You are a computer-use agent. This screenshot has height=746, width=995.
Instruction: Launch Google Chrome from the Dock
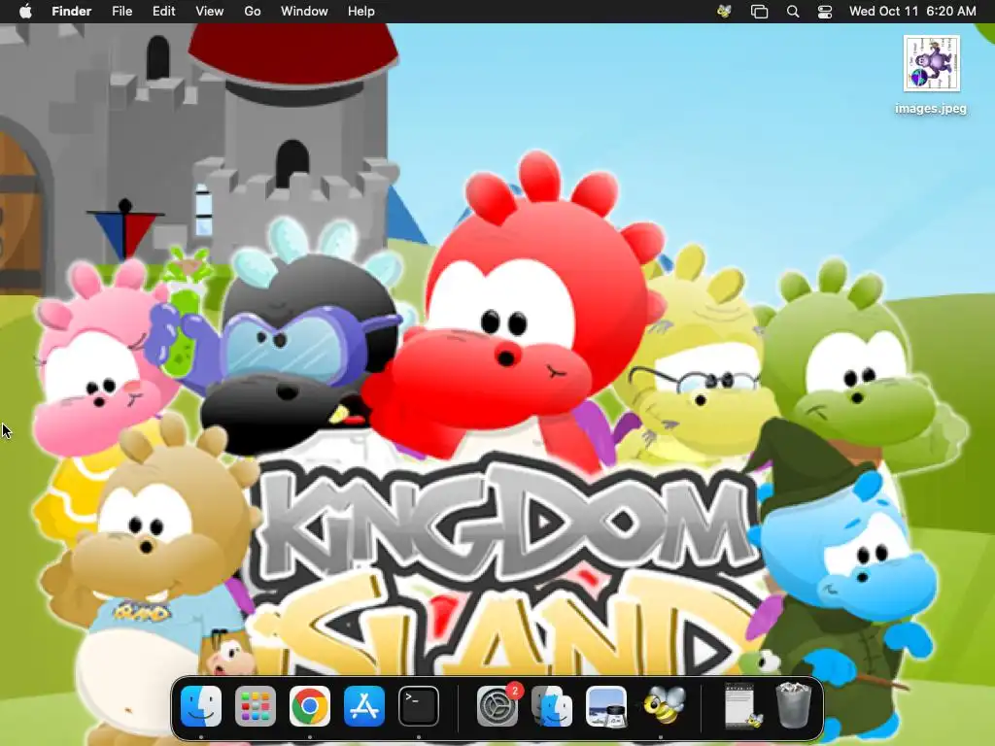(310, 706)
